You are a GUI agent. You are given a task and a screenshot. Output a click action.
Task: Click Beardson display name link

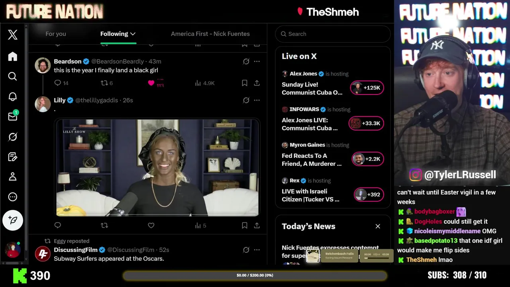click(x=67, y=61)
